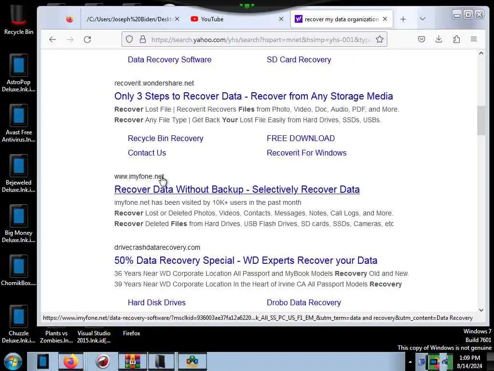Open the Contact Us sublink
This screenshot has width=494, height=371.
pos(147,153)
